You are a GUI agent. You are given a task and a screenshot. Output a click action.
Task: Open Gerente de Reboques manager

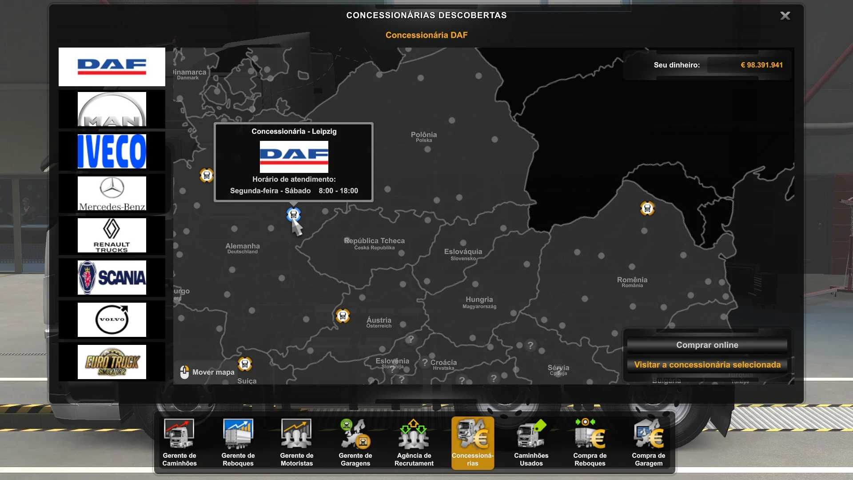[x=238, y=443]
